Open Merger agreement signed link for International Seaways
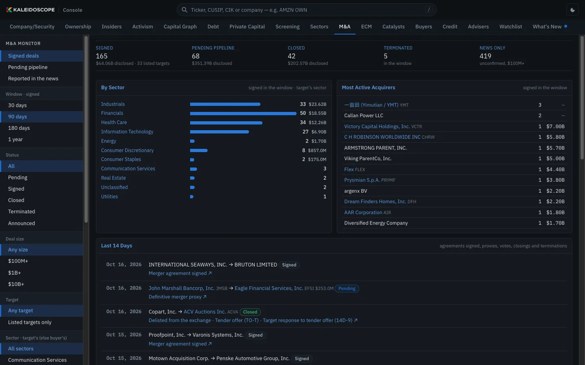 tap(180, 273)
